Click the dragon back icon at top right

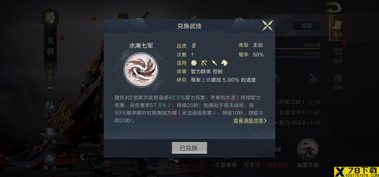(x=333, y=7)
